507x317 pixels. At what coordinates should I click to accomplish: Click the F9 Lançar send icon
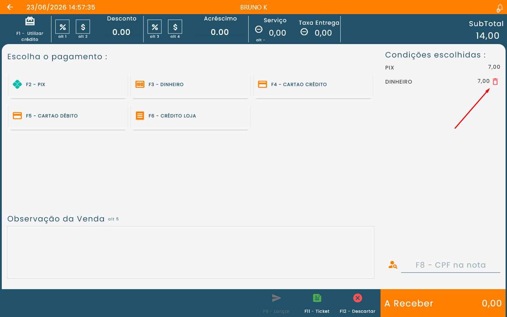coord(277,298)
